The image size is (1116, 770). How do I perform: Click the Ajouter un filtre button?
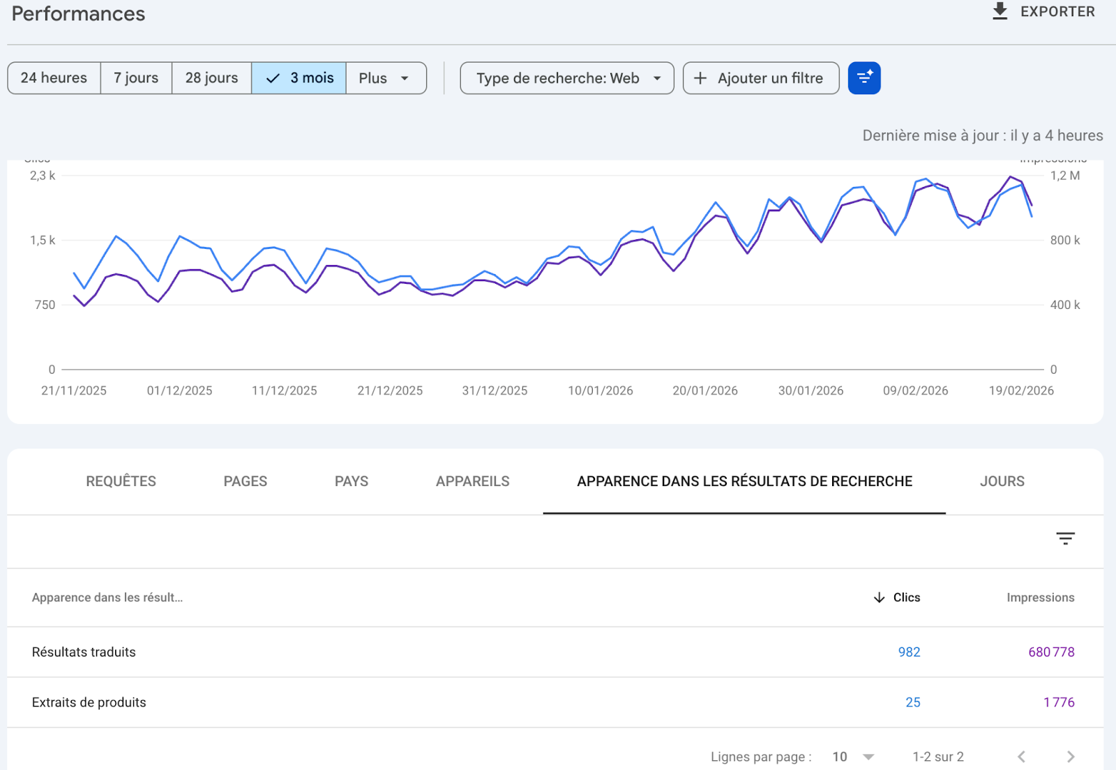(x=760, y=78)
